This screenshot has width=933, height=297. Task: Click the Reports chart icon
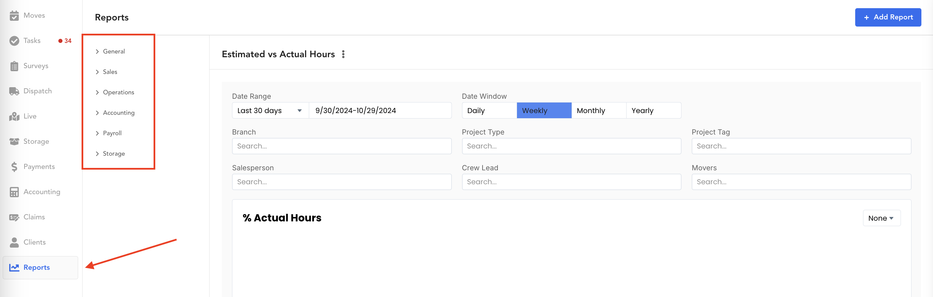[14, 267]
